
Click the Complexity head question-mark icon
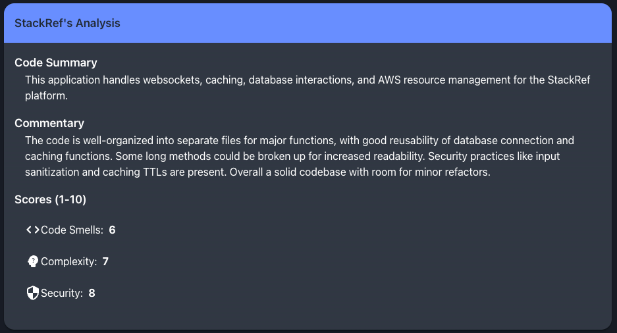(33, 261)
